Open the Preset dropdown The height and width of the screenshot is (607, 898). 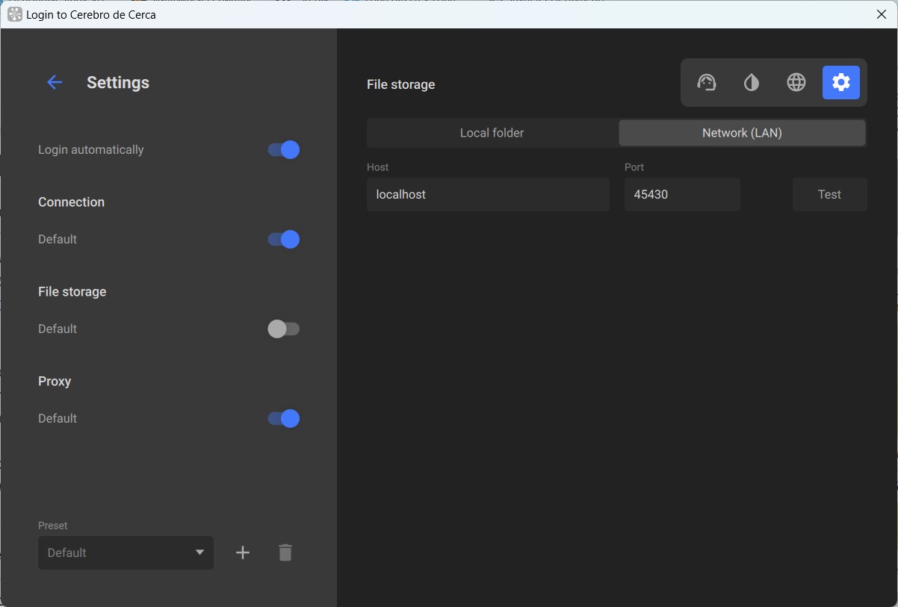126,552
